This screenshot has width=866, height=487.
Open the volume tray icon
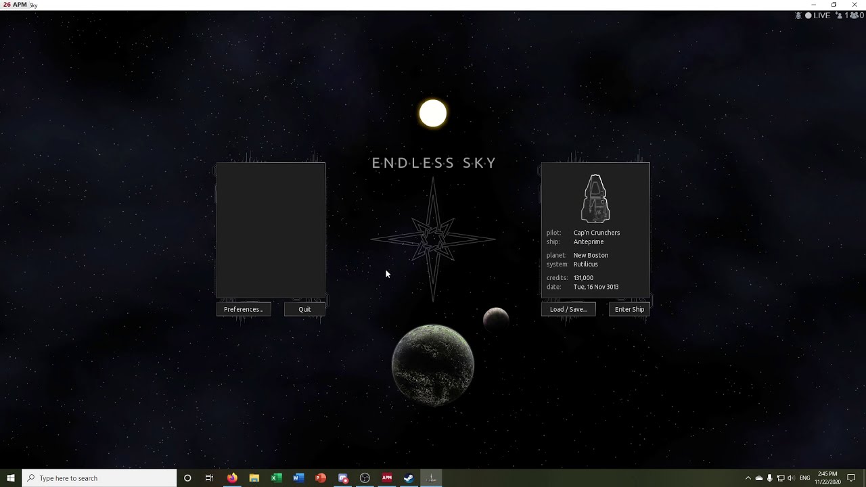(x=791, y=478)
